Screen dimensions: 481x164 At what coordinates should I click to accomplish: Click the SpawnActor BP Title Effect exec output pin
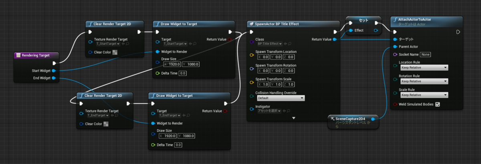pos(335,32)
